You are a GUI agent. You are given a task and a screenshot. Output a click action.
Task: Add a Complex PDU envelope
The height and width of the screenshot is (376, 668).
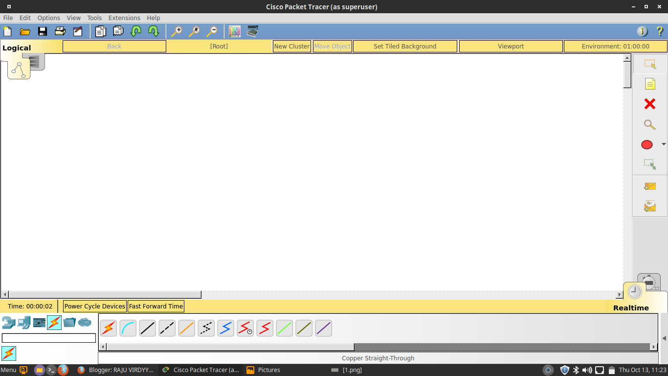coord(650,206)
